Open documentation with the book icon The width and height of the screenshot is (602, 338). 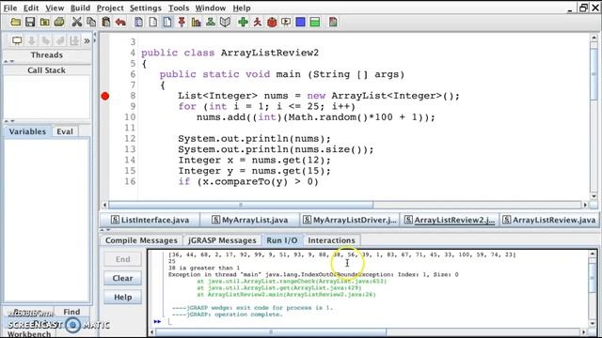[x=226, y=23]
